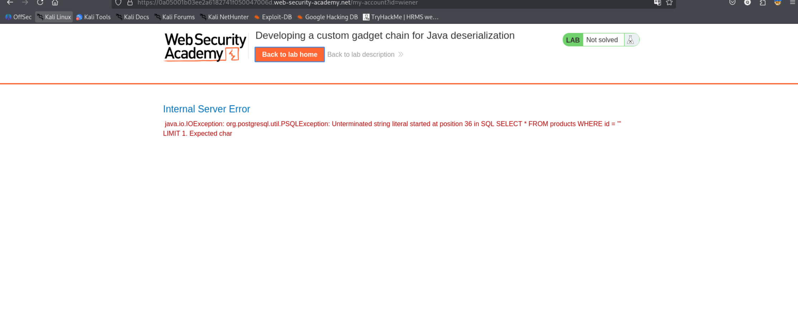Open the TryHackMe HRMS bookmark
Viewport: 798px width, 326px height.
pyautogui.click(x=401, y=17)
